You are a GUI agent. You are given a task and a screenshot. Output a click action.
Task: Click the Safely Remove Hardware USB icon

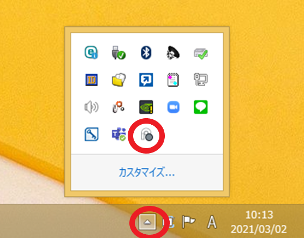118,52
